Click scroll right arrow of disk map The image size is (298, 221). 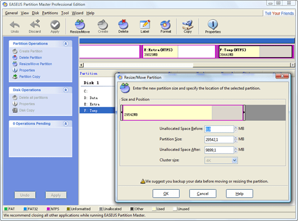pyautogui.click(x=293, y=65)
